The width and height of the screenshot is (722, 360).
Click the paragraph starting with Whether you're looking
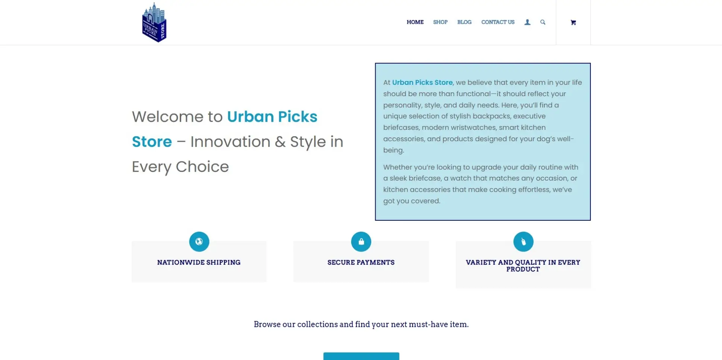pyautogui.click(x=481, y=184)
